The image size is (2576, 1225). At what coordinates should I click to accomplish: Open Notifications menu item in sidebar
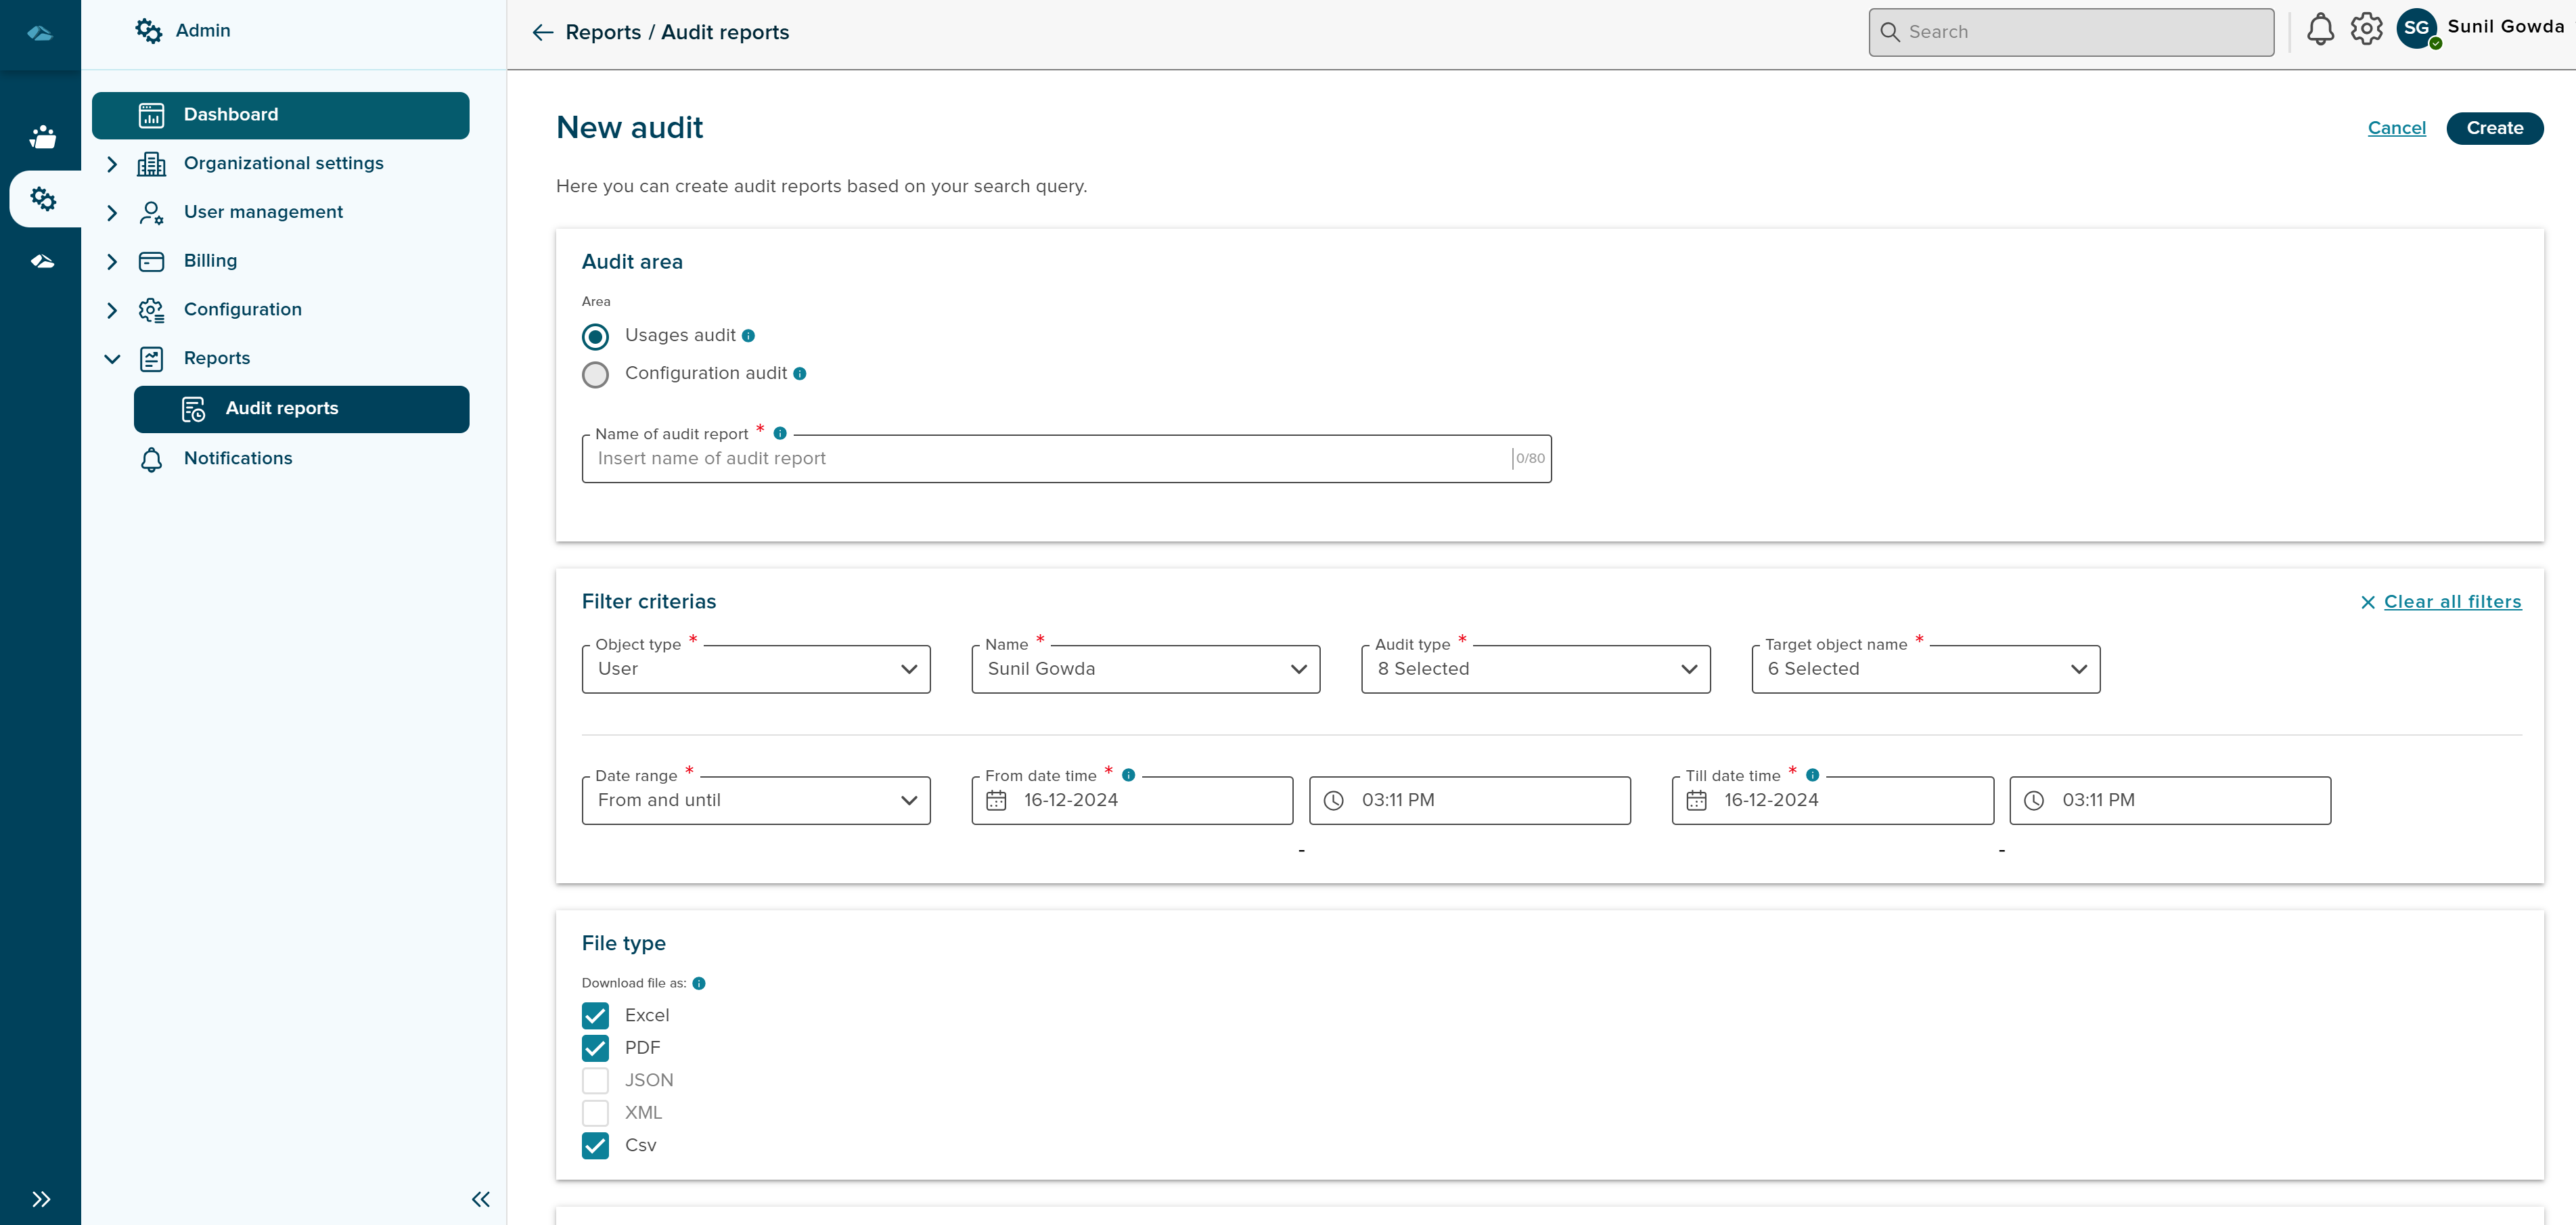point(238,458)
